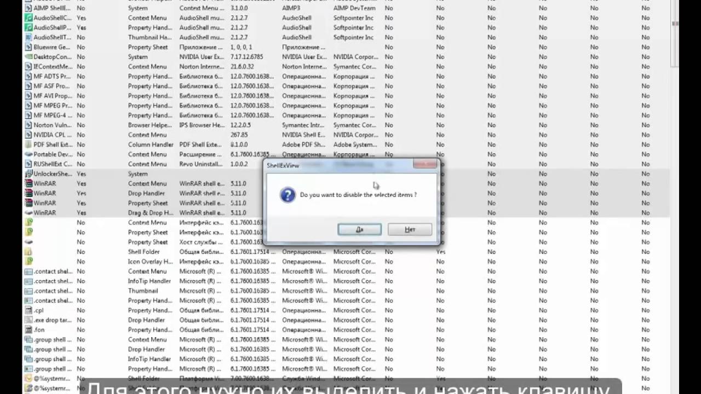
Task: Decline with the Нет button
Action: click(x=410, y=230)
